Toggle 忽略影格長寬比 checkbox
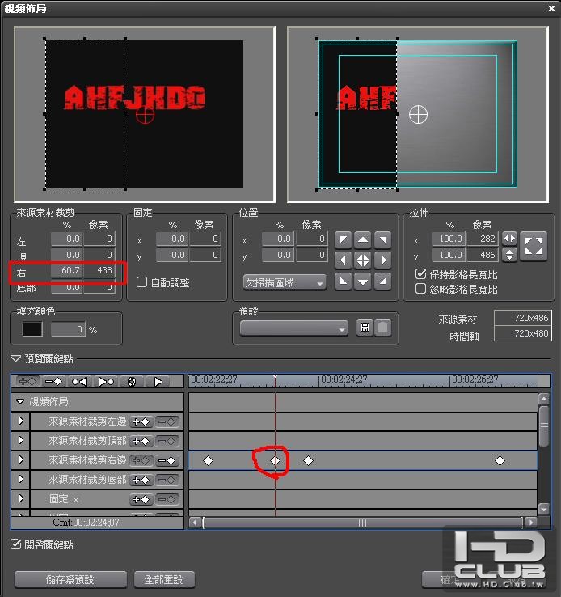 [x=420, y=289]
